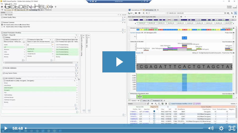Image resolution: width=238 pixels, height=133 pixels.
Task: Open the File menu
Action: 2,4
